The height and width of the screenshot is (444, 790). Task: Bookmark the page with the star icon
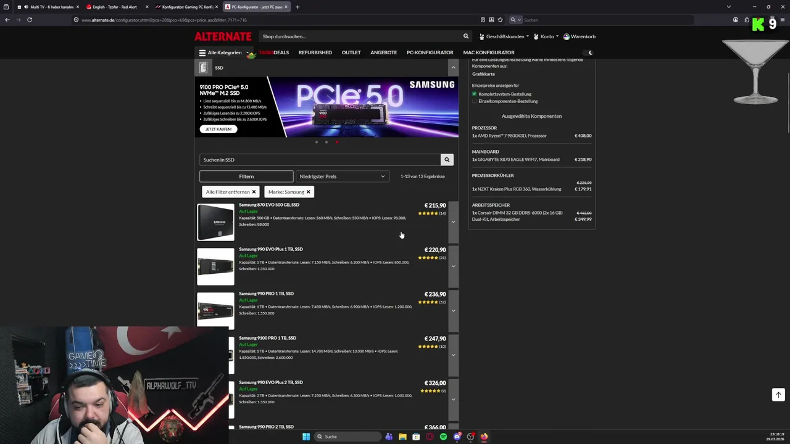coord(500,20)
